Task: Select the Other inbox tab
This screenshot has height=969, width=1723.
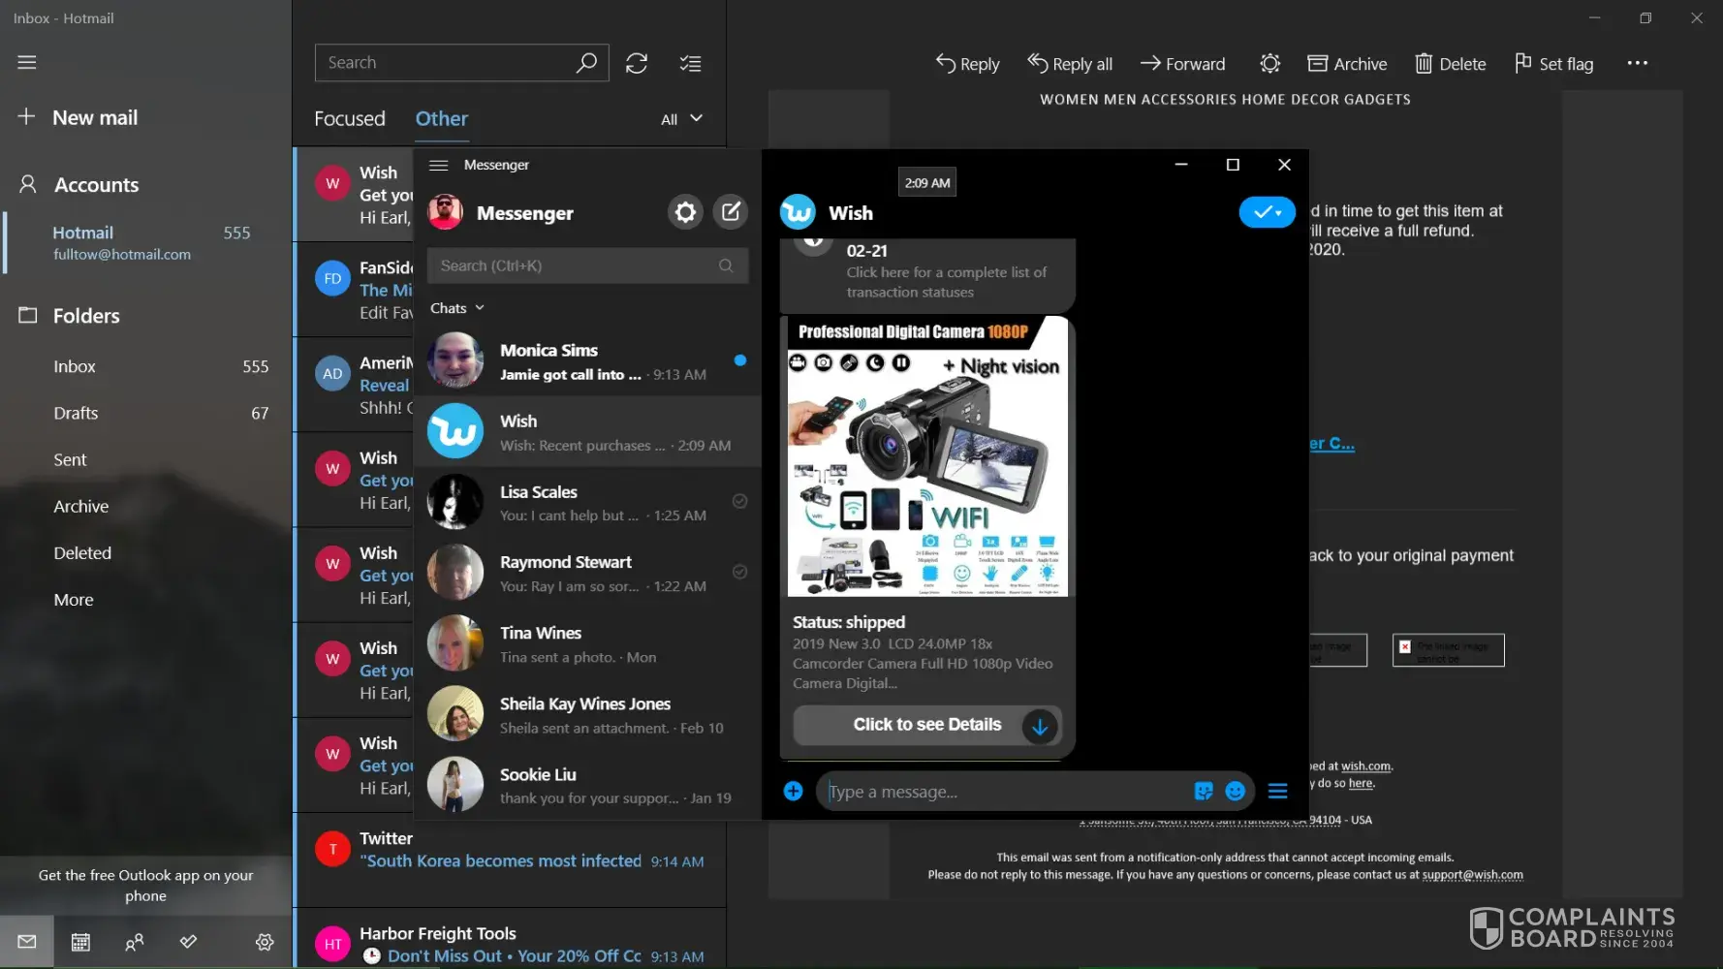Action: [442, 119]
